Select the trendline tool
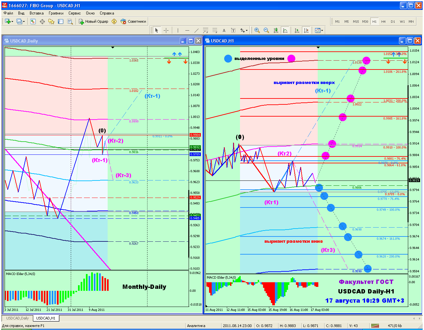The width and height of the screenshot is (424, 330). (x=197, y=30)
